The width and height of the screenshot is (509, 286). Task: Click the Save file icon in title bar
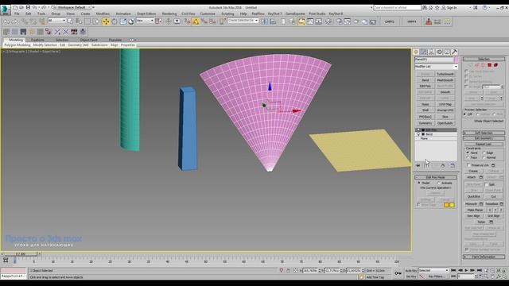(28, 7)
